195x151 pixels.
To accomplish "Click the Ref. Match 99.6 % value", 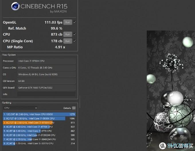I will [x=56, y=28].
